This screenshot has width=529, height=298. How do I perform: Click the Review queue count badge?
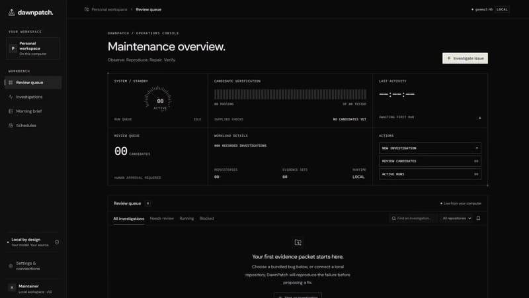coord(147,203)
